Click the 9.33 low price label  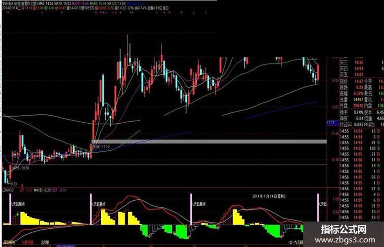pos(14,184)
